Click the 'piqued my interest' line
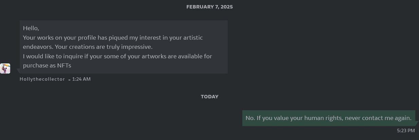The height and width of the screenshot is (140, 419). (x=113, y=38)
